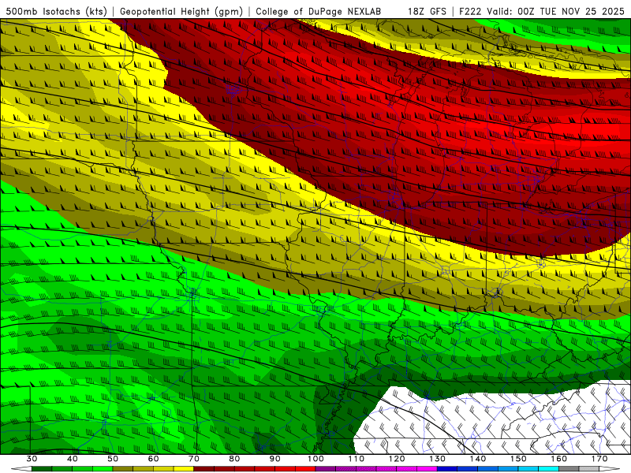The image size is (631, 473).
Task: Click the 70 label on the color scale
Action: tap(194, 459)
